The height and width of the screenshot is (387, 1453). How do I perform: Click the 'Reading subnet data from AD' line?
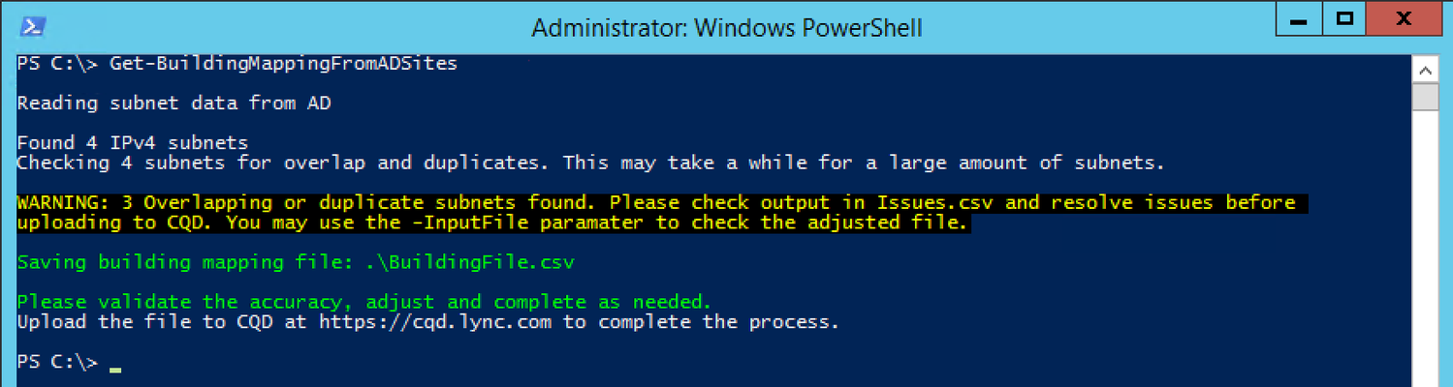pyautogui.click(x=174, y=103)
